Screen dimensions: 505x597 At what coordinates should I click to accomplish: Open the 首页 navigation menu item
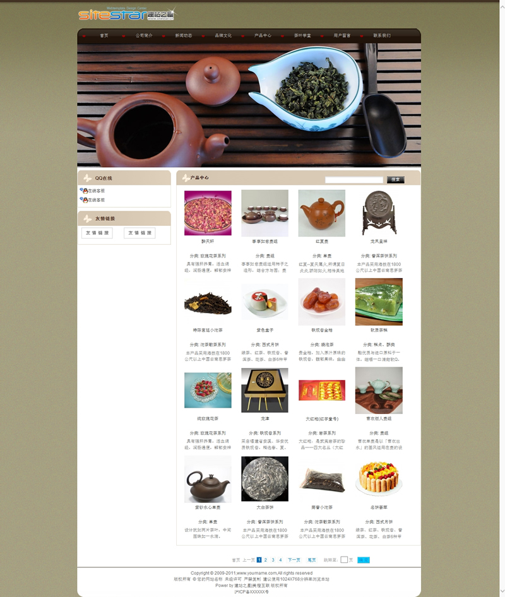click(x=104, y=35)
